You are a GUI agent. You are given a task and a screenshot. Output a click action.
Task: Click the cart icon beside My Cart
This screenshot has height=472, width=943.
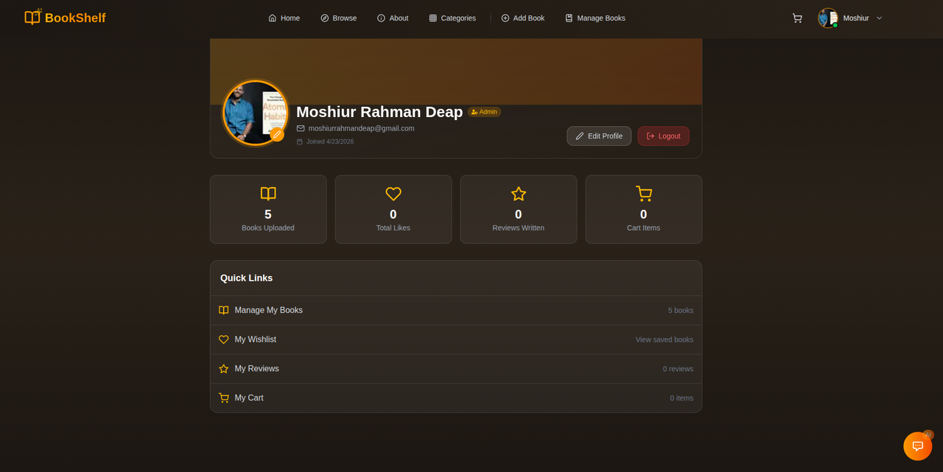click(x=224, y=398)
